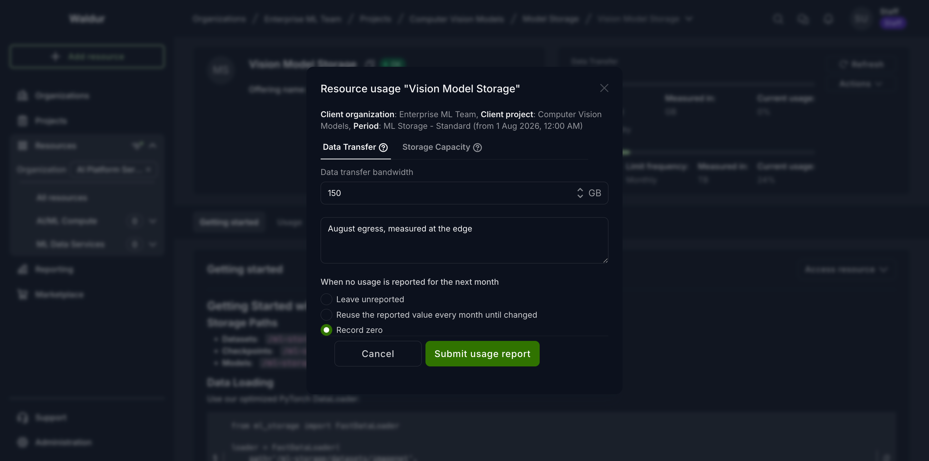Open the Access resource dropdown

846,269
